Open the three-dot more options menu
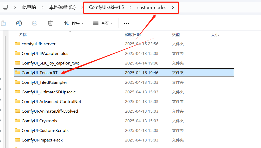Screen dimensions: 261x148 127,23
